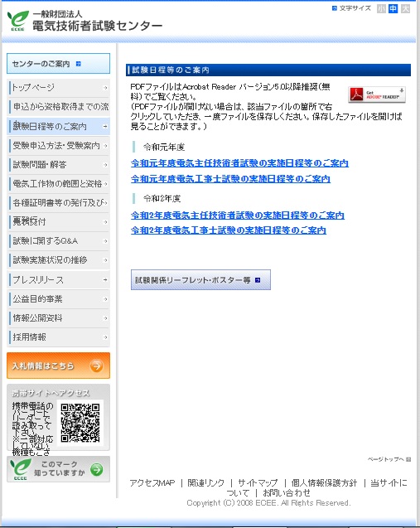Open 令和元年度電気主任技術者試験 schedule link
This screenshot has width=420, height=528.
pyautogui.click(x=239, y=163)
